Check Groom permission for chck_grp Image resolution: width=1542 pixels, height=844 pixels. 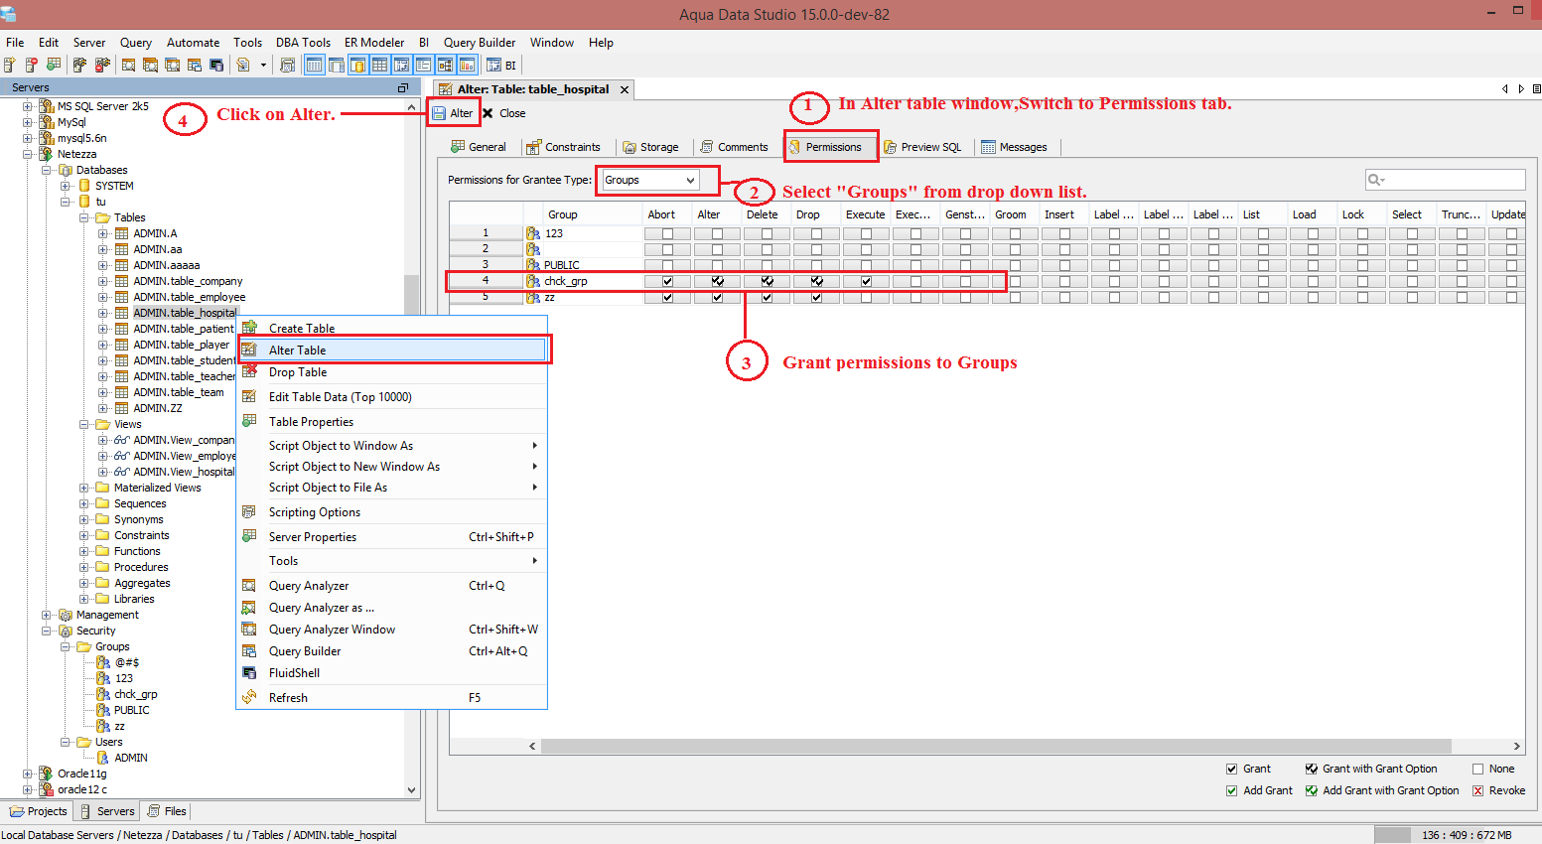point(1015,282)
